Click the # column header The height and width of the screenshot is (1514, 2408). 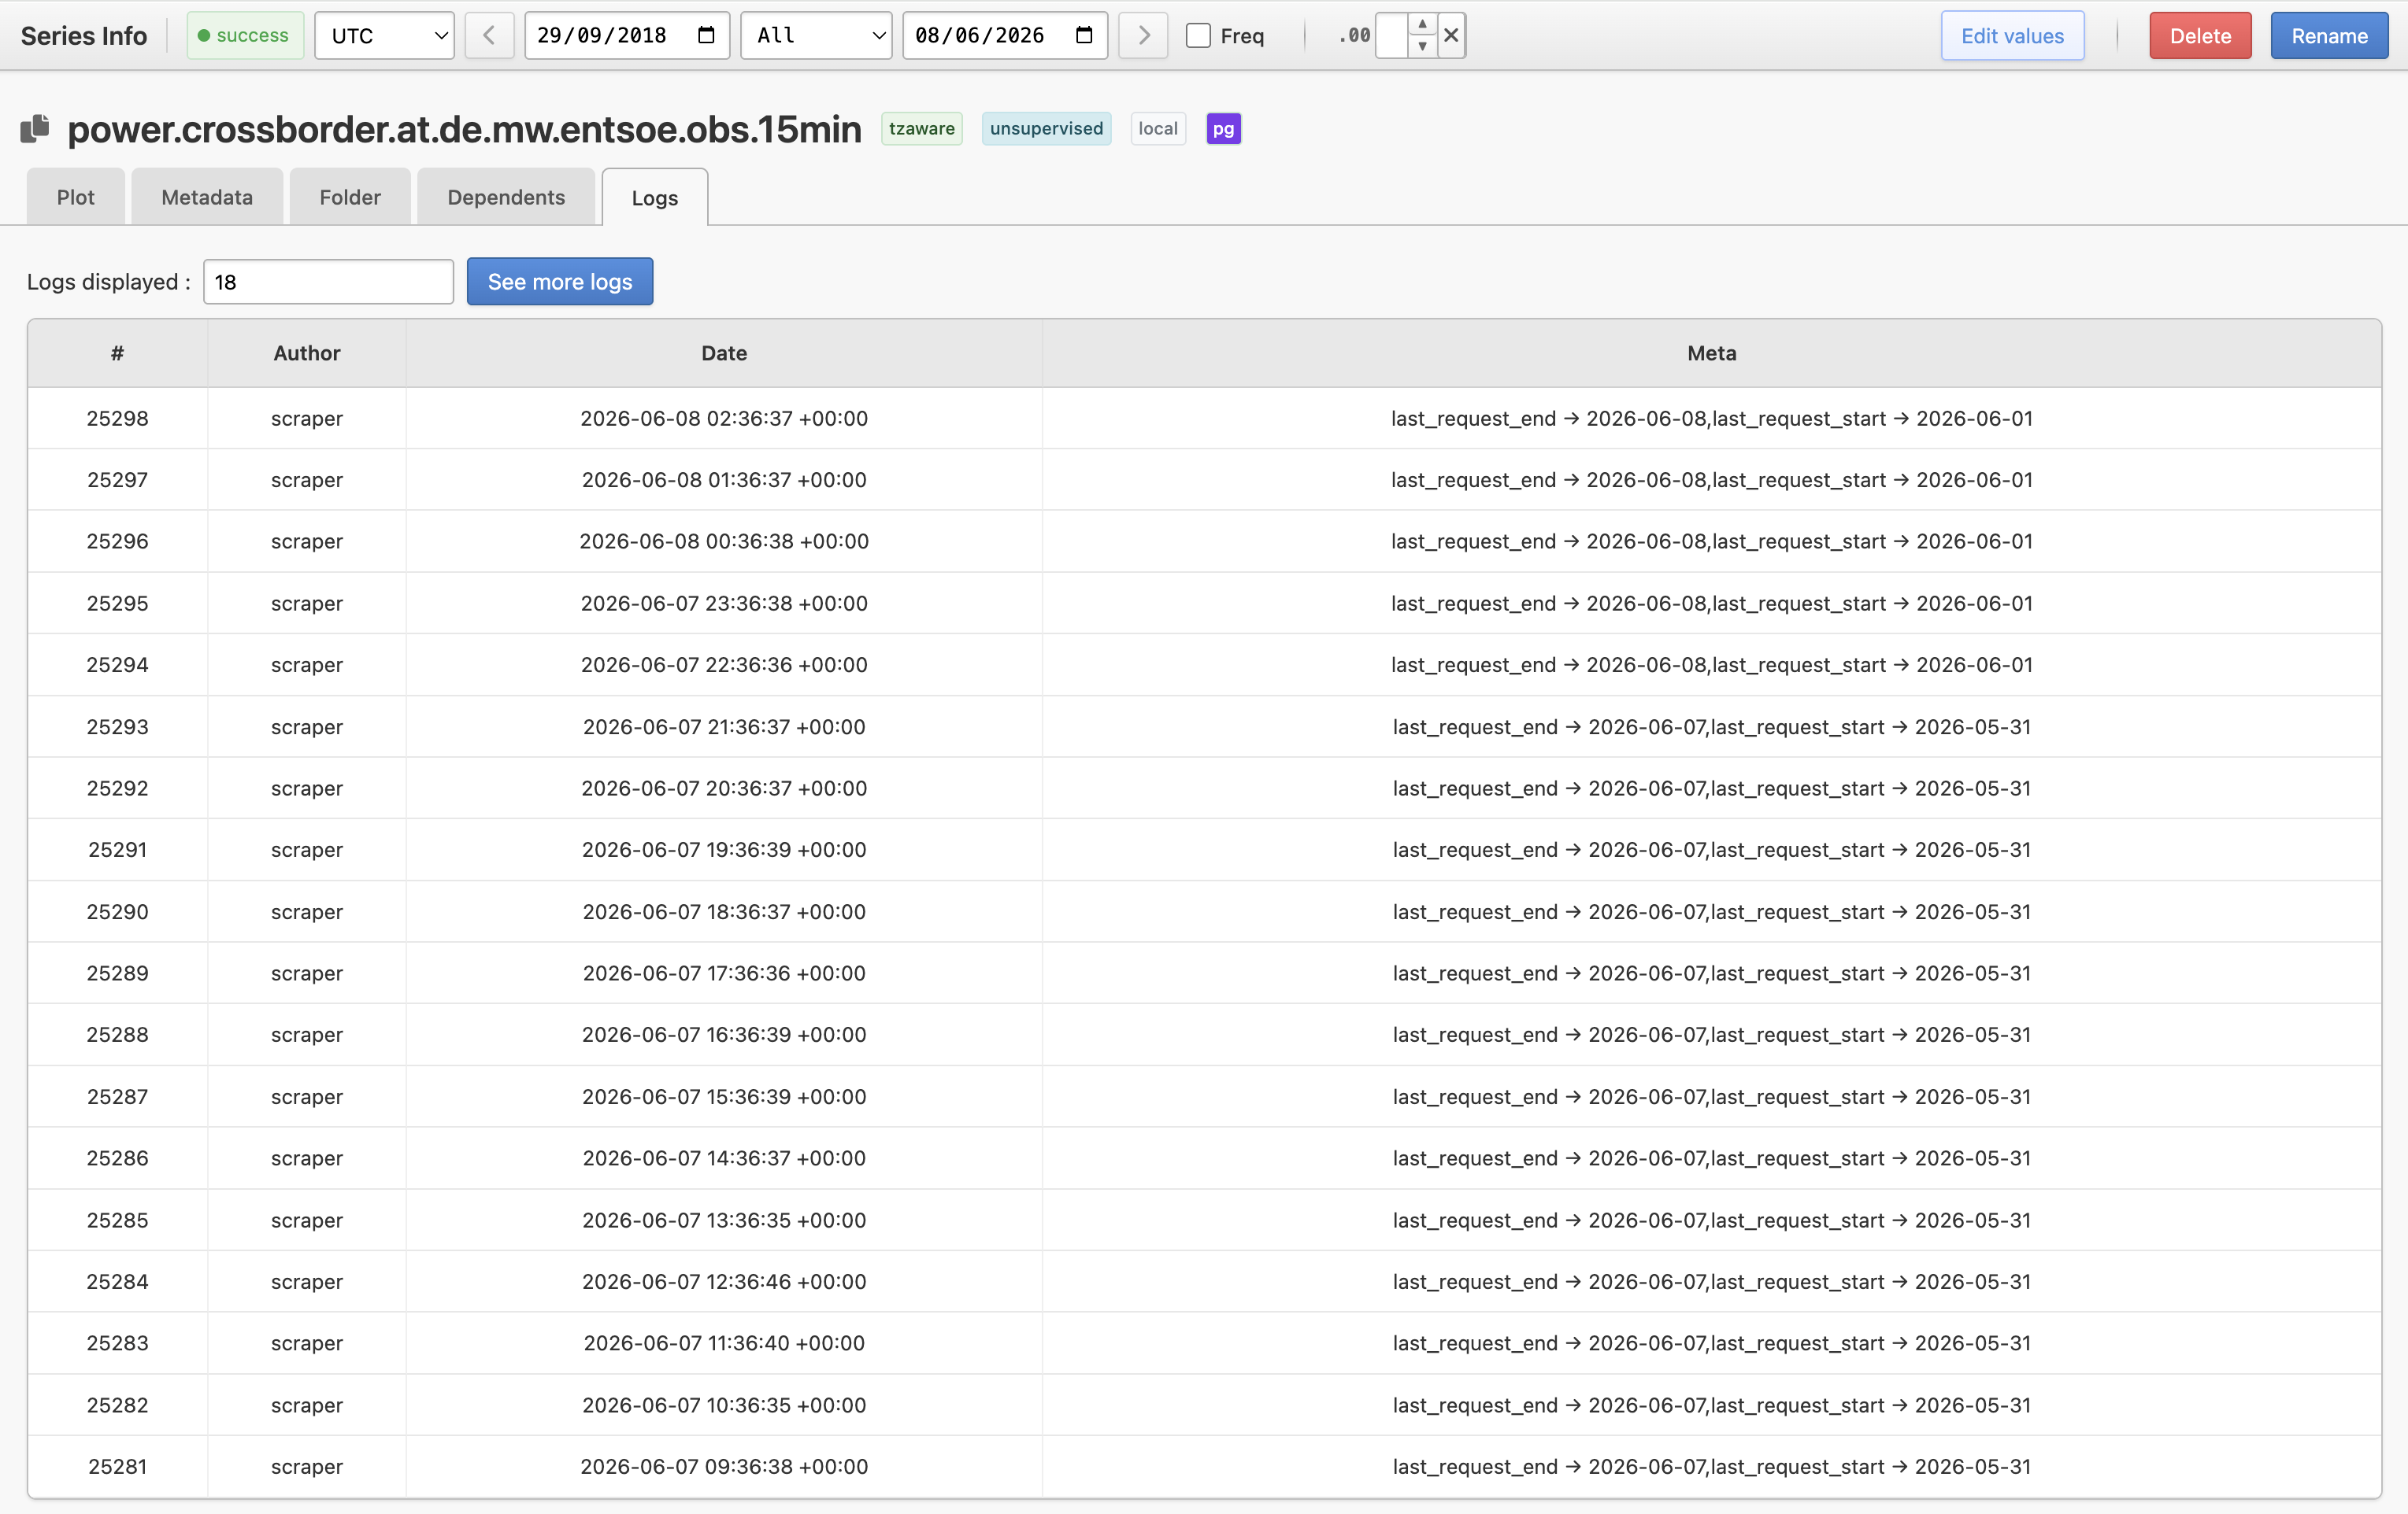117,353
